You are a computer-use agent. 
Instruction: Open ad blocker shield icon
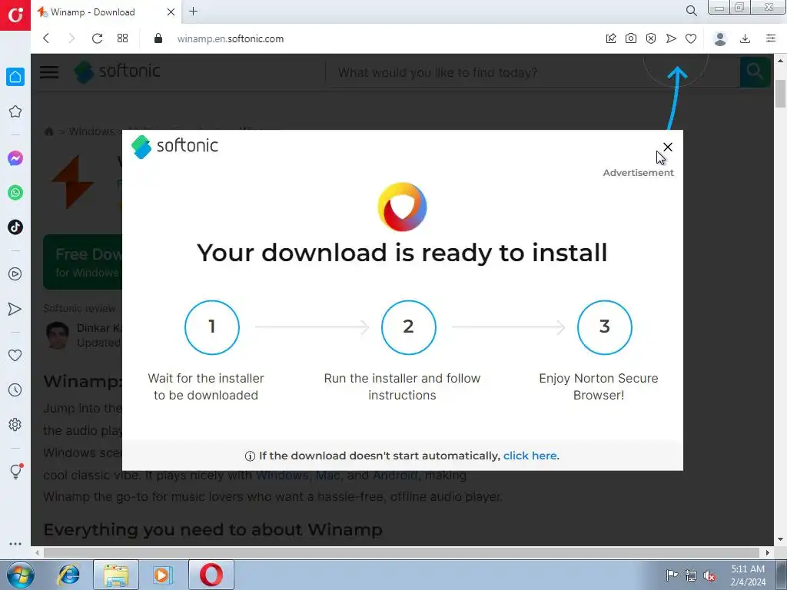click(x=651, y=38)
